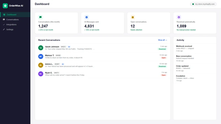Screen dimensions: 221x124
Task: Click the green Conversations stat card icon
Action: pos(40,17)
